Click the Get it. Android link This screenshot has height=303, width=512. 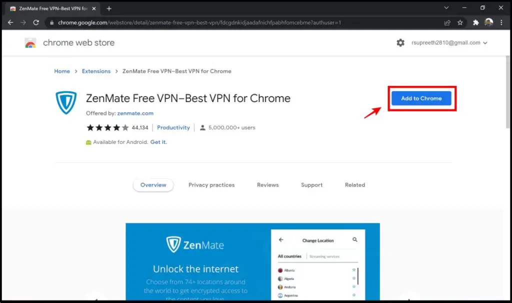pos(158,142)
